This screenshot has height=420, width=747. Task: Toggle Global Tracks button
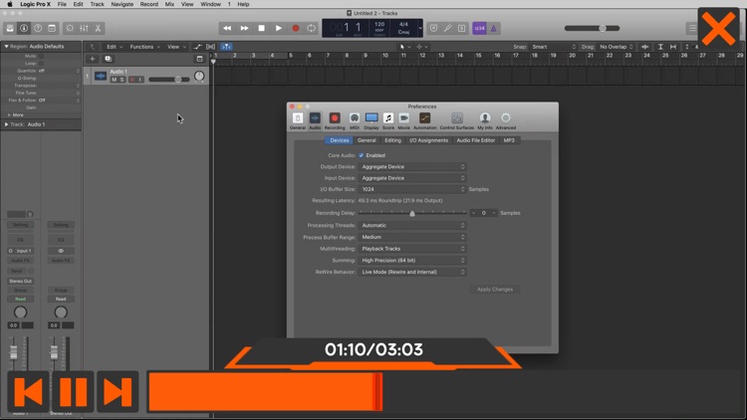click(x=199, y=59)
